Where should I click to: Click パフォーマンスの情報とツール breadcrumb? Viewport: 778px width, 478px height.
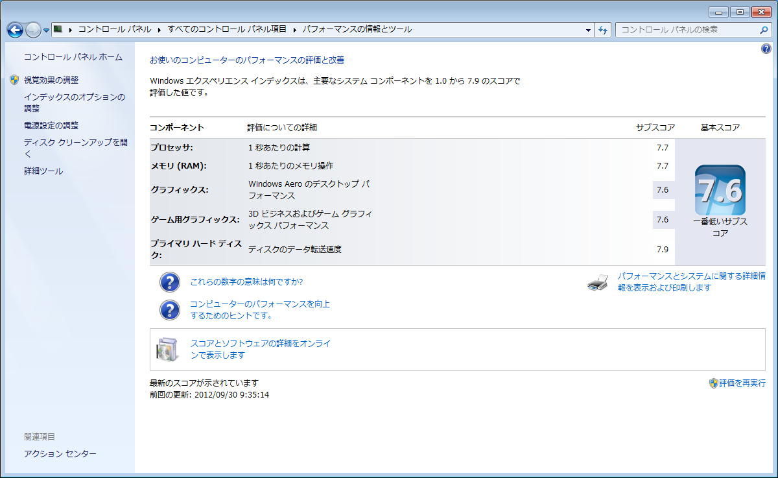click(357, 29)
